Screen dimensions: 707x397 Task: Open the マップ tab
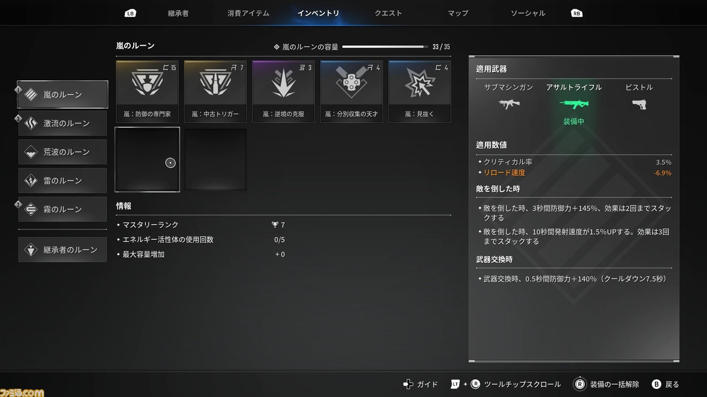click(459, 13)
